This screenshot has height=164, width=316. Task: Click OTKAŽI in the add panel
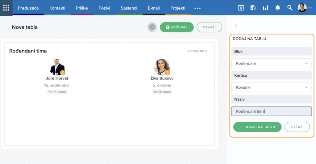(x=297, y=127)
